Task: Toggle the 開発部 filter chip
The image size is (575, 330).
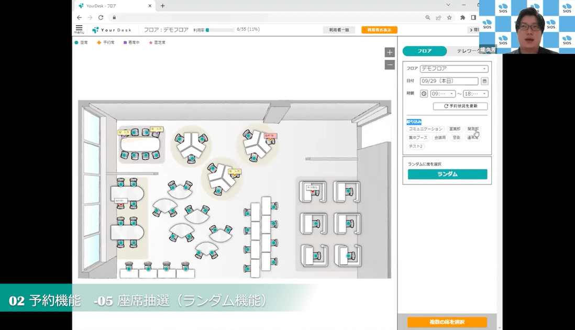Action: click(473, 128)
